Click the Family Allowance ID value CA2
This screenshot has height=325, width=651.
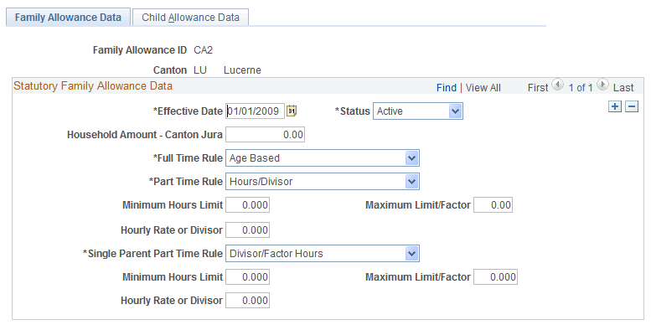coord(204,50)
